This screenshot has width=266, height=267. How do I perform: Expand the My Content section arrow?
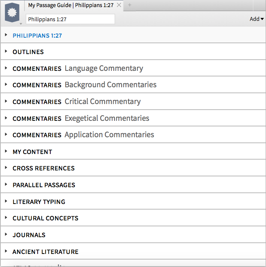click(x=6, y=151)
